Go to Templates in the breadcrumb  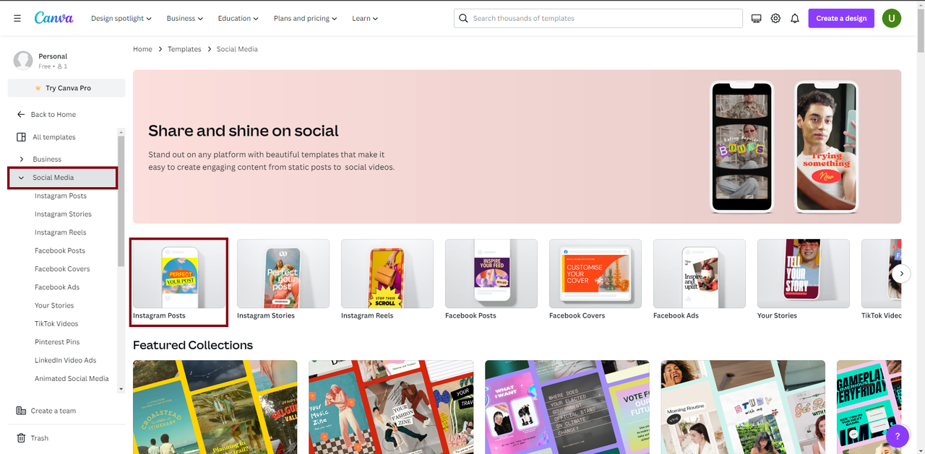[x=184, y=49]
